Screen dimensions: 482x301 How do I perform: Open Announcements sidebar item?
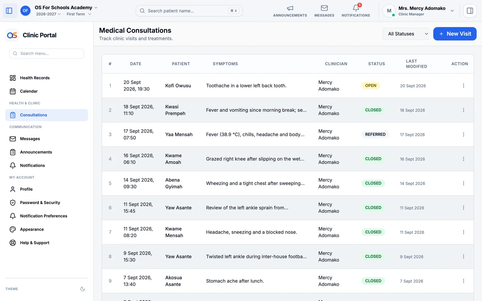(x=47, y=152)
